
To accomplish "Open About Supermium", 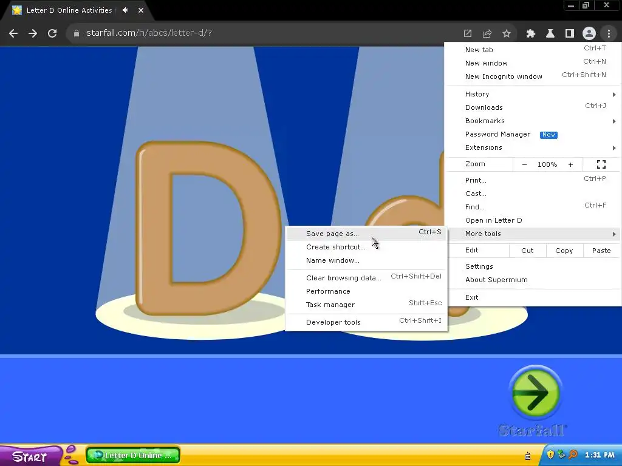I will pyautogui.click(x=533, y=280).
